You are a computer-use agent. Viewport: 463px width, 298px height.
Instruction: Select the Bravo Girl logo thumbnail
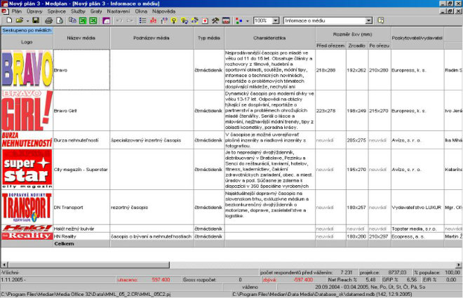click(x=27, y=110)
